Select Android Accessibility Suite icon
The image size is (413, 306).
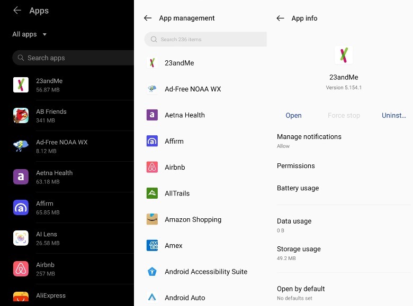pos(152,272)
